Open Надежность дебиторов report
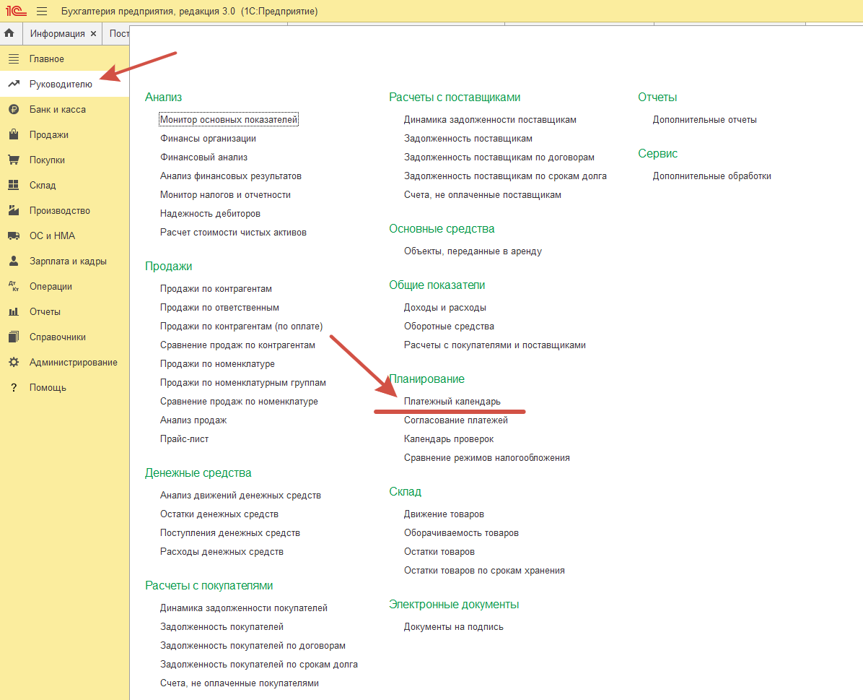863x700 pixels. pyautogui.click(x=210, y=213)
